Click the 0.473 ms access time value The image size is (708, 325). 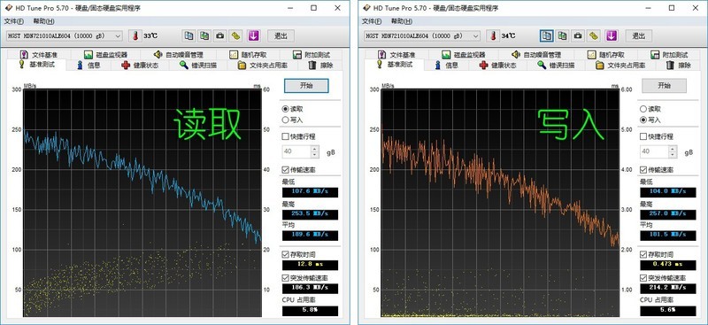[668, 265]
